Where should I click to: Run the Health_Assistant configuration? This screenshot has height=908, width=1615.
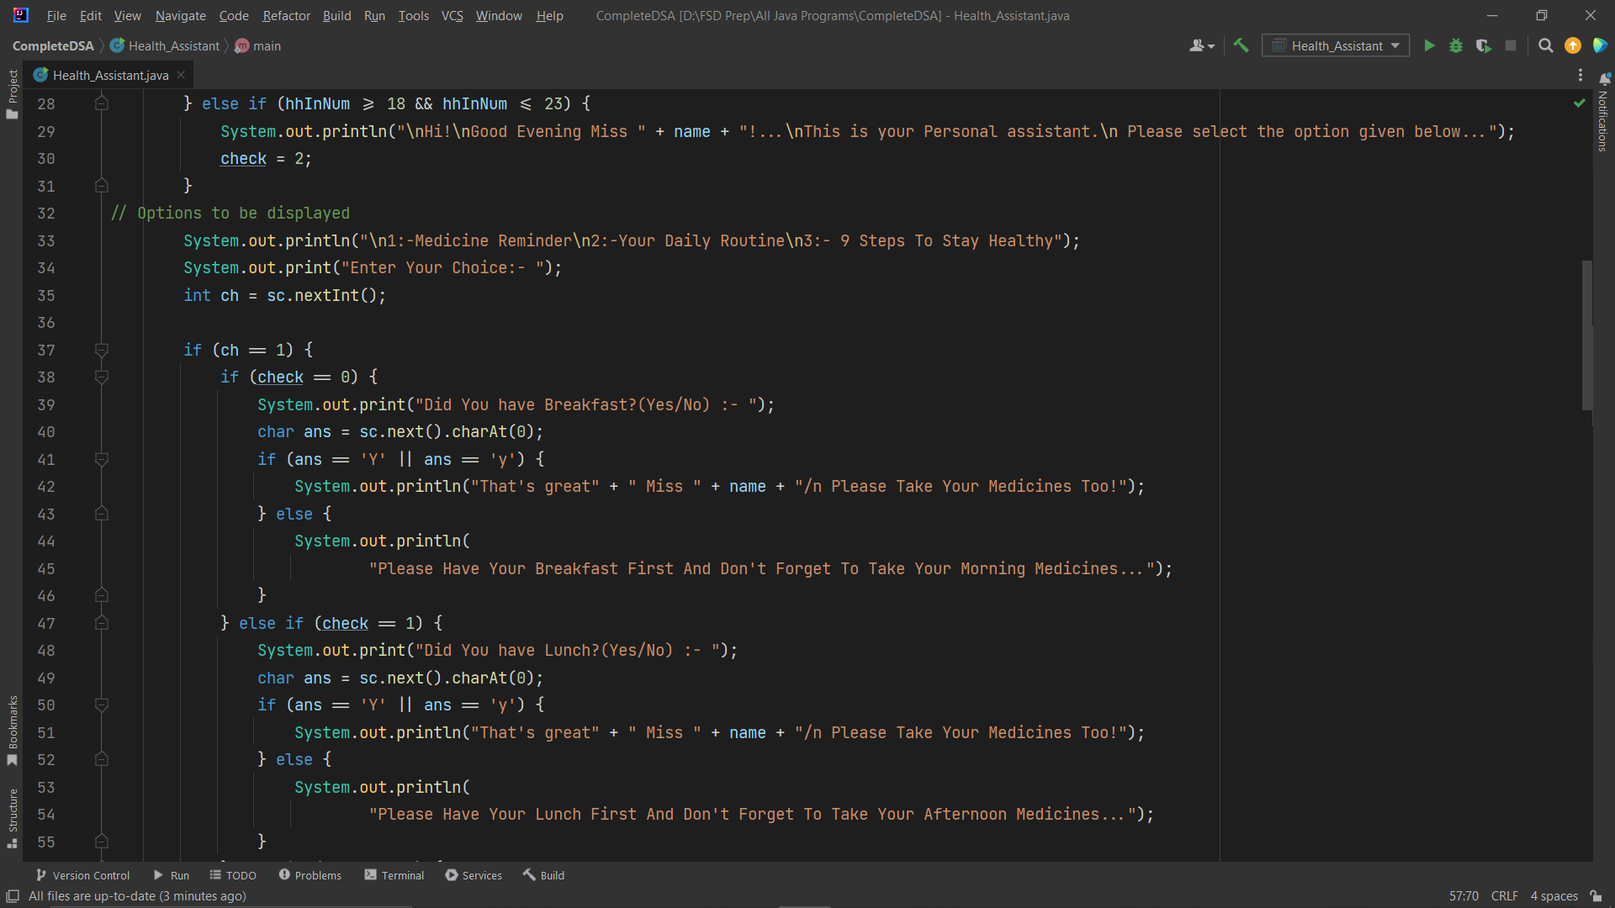(1429, 46)
